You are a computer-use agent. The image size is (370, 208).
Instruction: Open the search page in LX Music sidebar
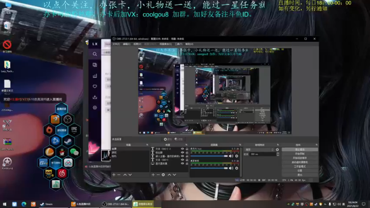tap(95, 54)
